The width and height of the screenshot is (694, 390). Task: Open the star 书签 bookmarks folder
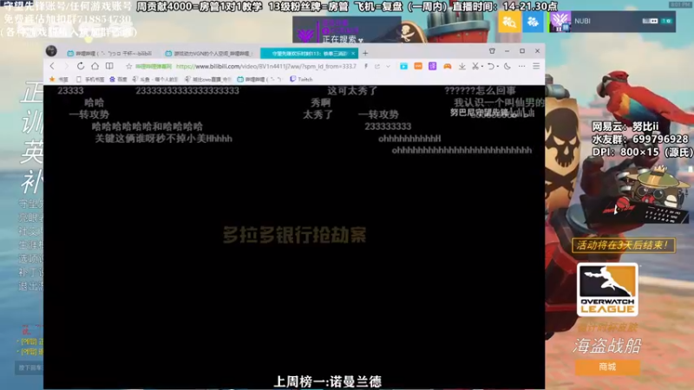[x=59, y=79]
